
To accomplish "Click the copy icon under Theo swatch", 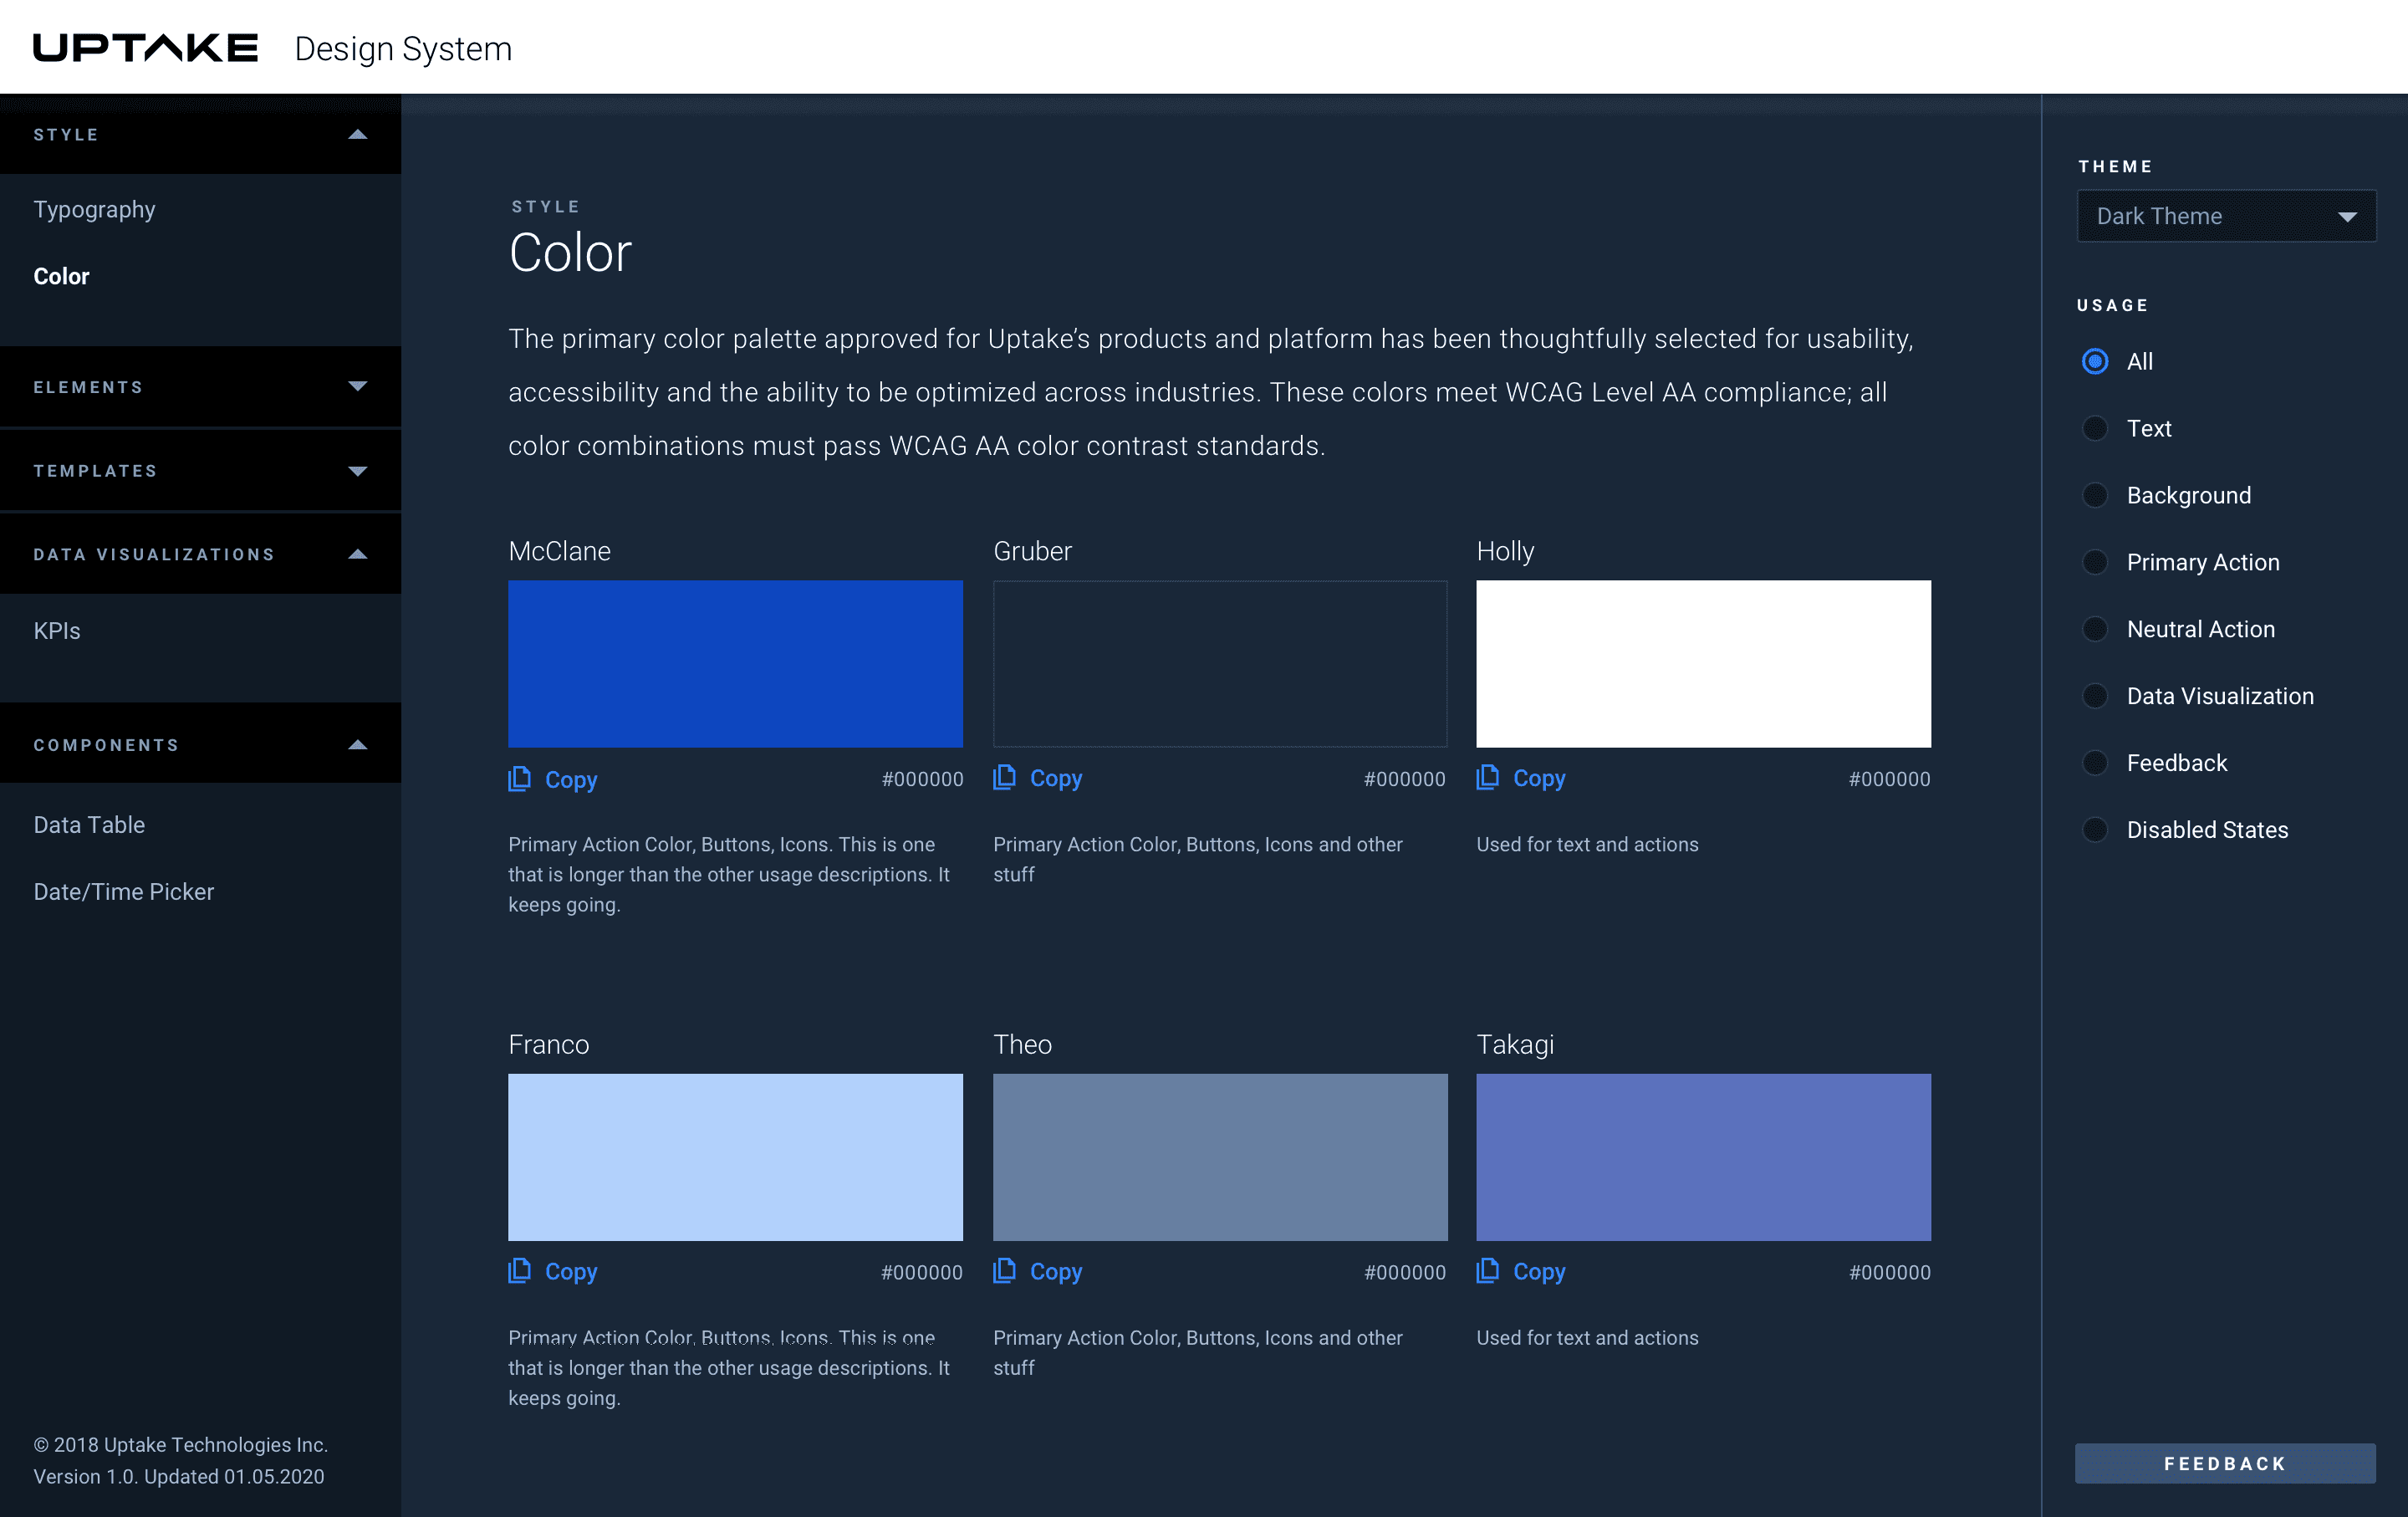I will [1004, 1270].
